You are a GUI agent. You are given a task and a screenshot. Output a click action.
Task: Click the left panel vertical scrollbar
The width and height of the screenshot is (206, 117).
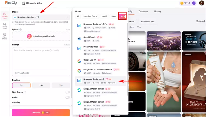[x=71, y=55]
